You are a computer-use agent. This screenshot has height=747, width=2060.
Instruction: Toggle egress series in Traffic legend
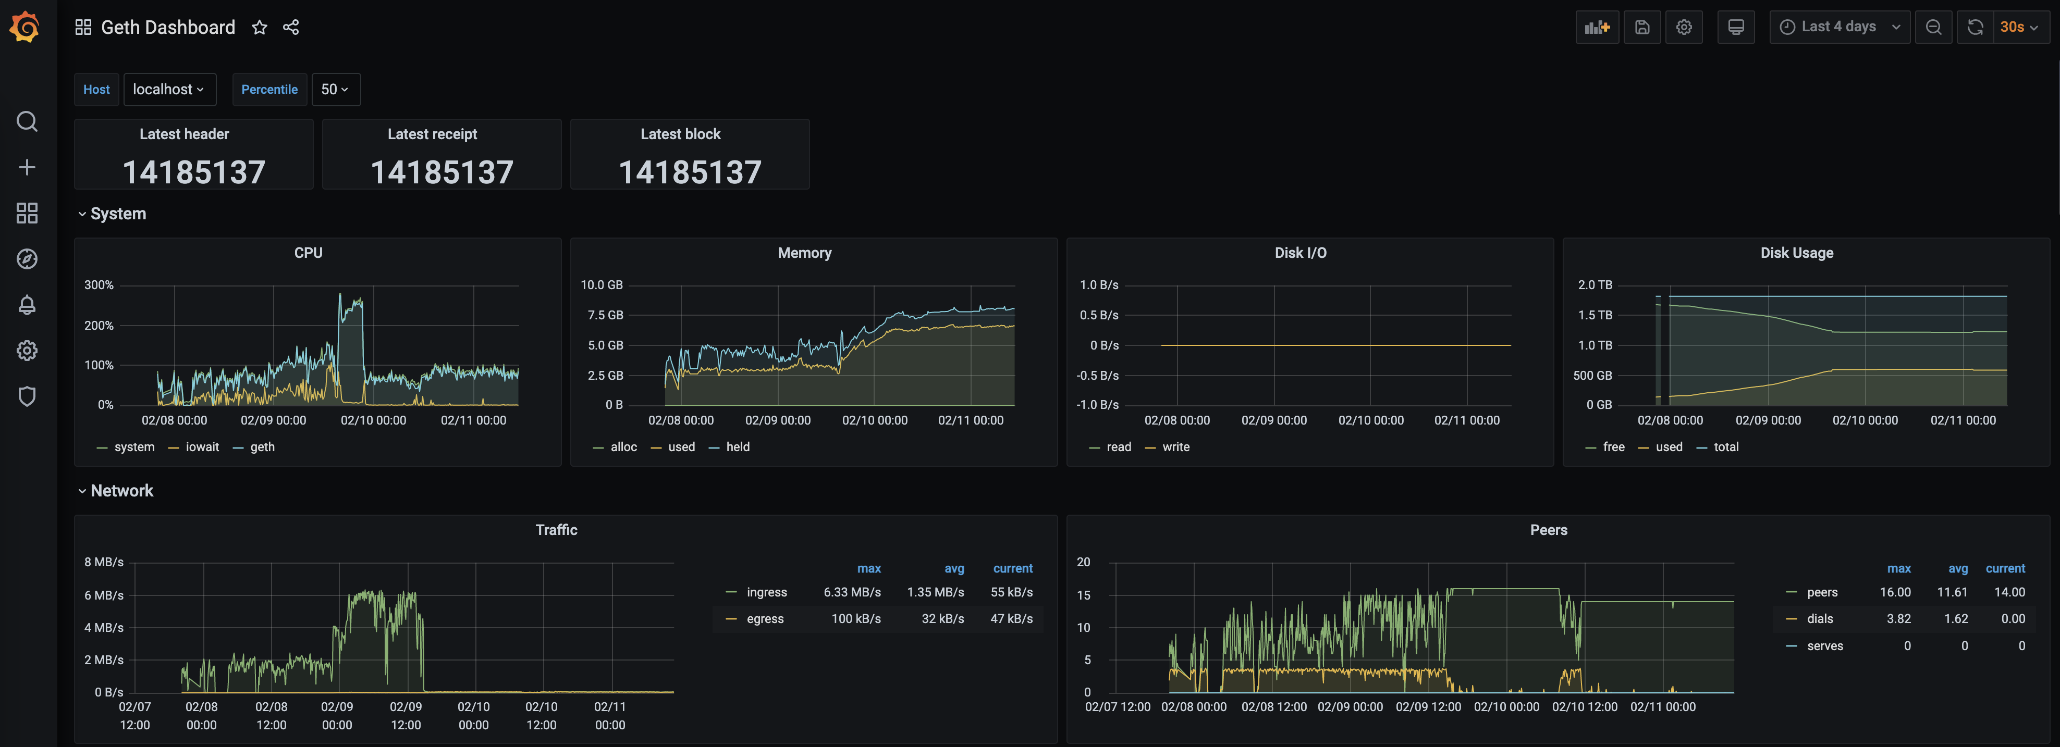click(x=765, y=619)
